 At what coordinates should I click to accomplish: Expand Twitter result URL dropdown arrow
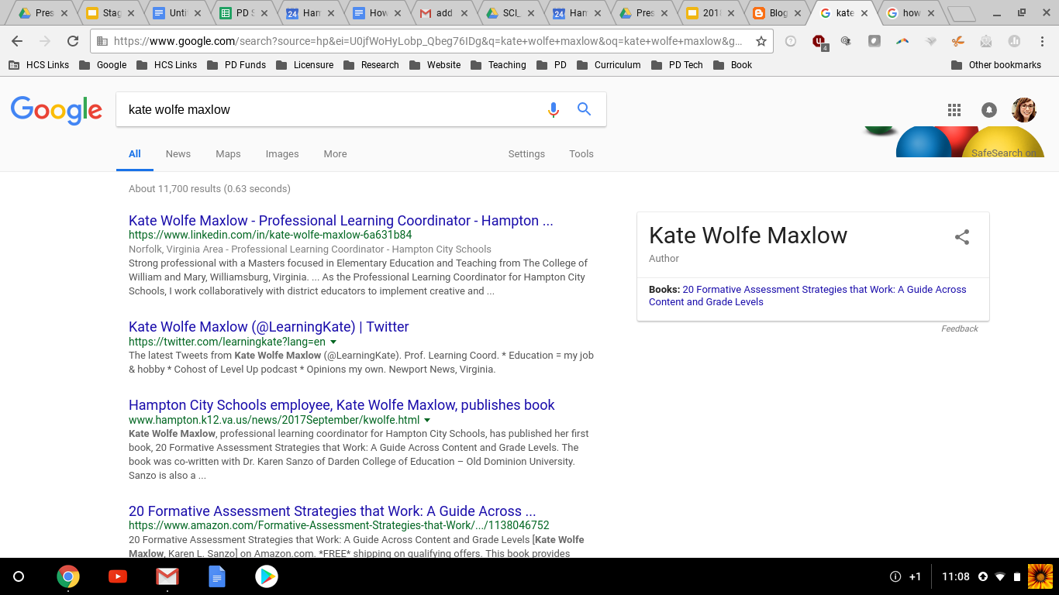coord(333,342)
